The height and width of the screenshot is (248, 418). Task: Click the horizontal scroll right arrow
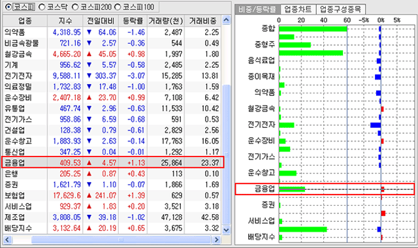[216, 240]
